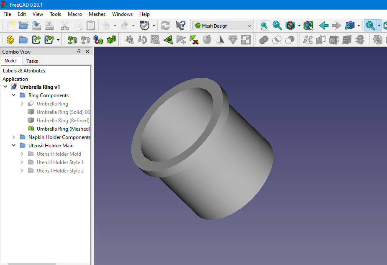Click the New document icon
Screen dimensions: 387x265
point(10,26)
